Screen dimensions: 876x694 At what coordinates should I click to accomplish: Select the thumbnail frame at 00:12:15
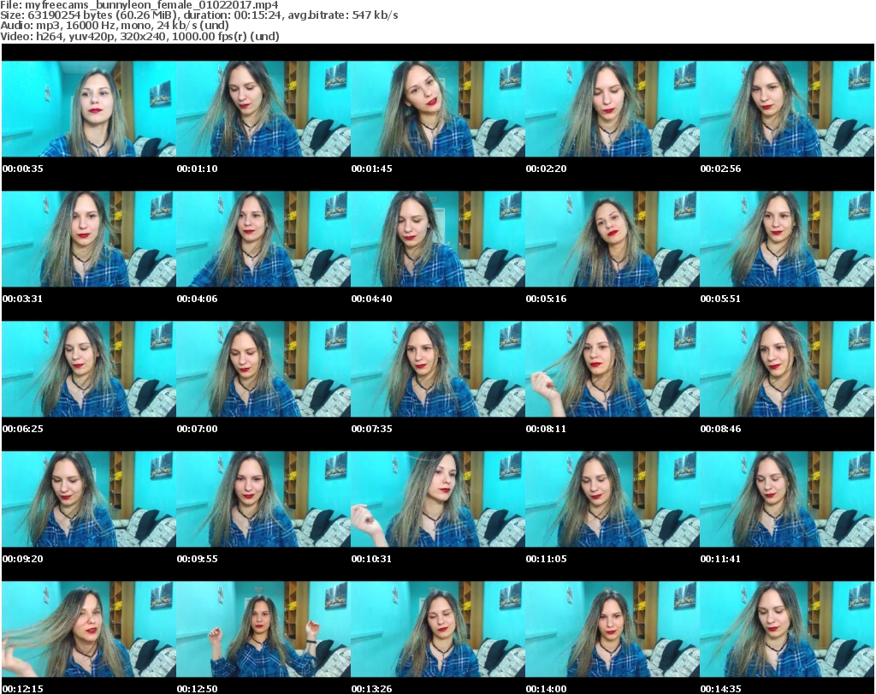(89, 629)
